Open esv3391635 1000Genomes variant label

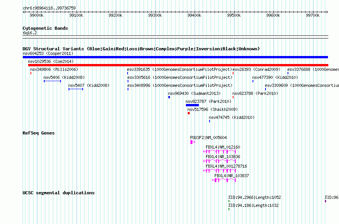(179, 69)
